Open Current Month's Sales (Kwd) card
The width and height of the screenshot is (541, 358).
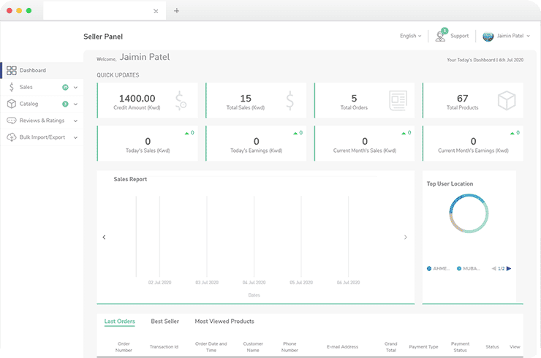[x=364, y=143]
